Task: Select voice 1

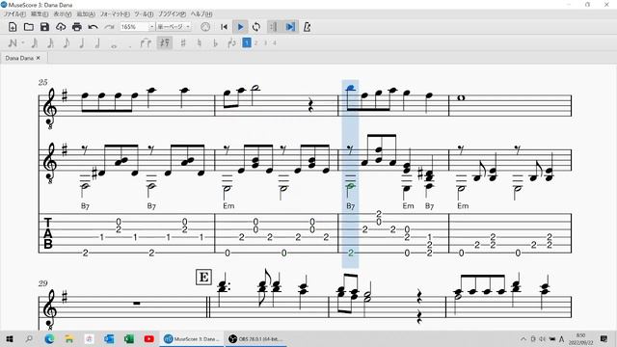Action: [x=247, y=42]
